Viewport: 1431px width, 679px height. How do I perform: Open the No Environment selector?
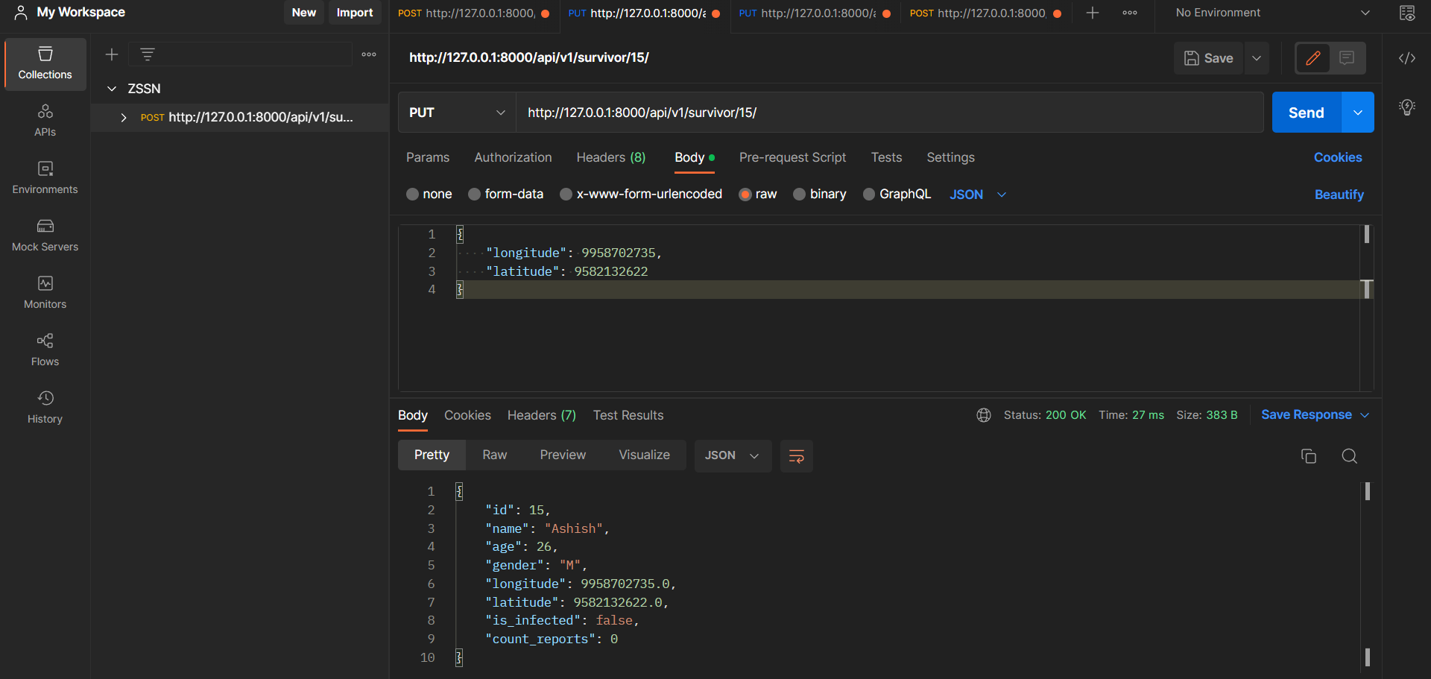pyautogui.click(x=1267, y=12)
